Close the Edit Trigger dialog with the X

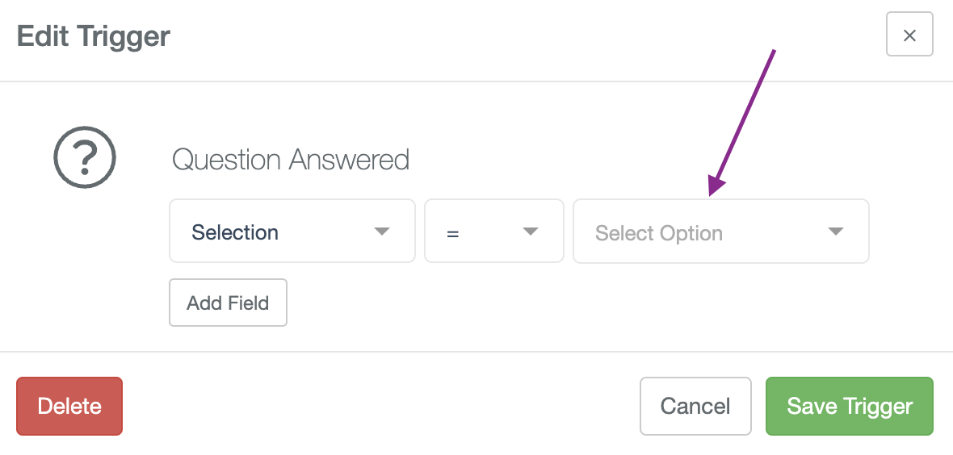(909, 35)
